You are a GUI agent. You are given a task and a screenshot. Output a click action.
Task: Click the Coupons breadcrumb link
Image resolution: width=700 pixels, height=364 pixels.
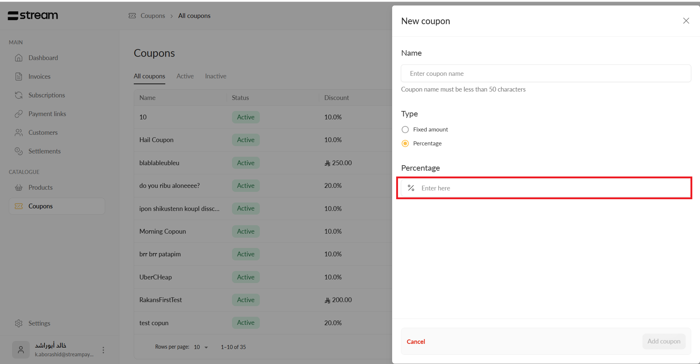(152, 16)
